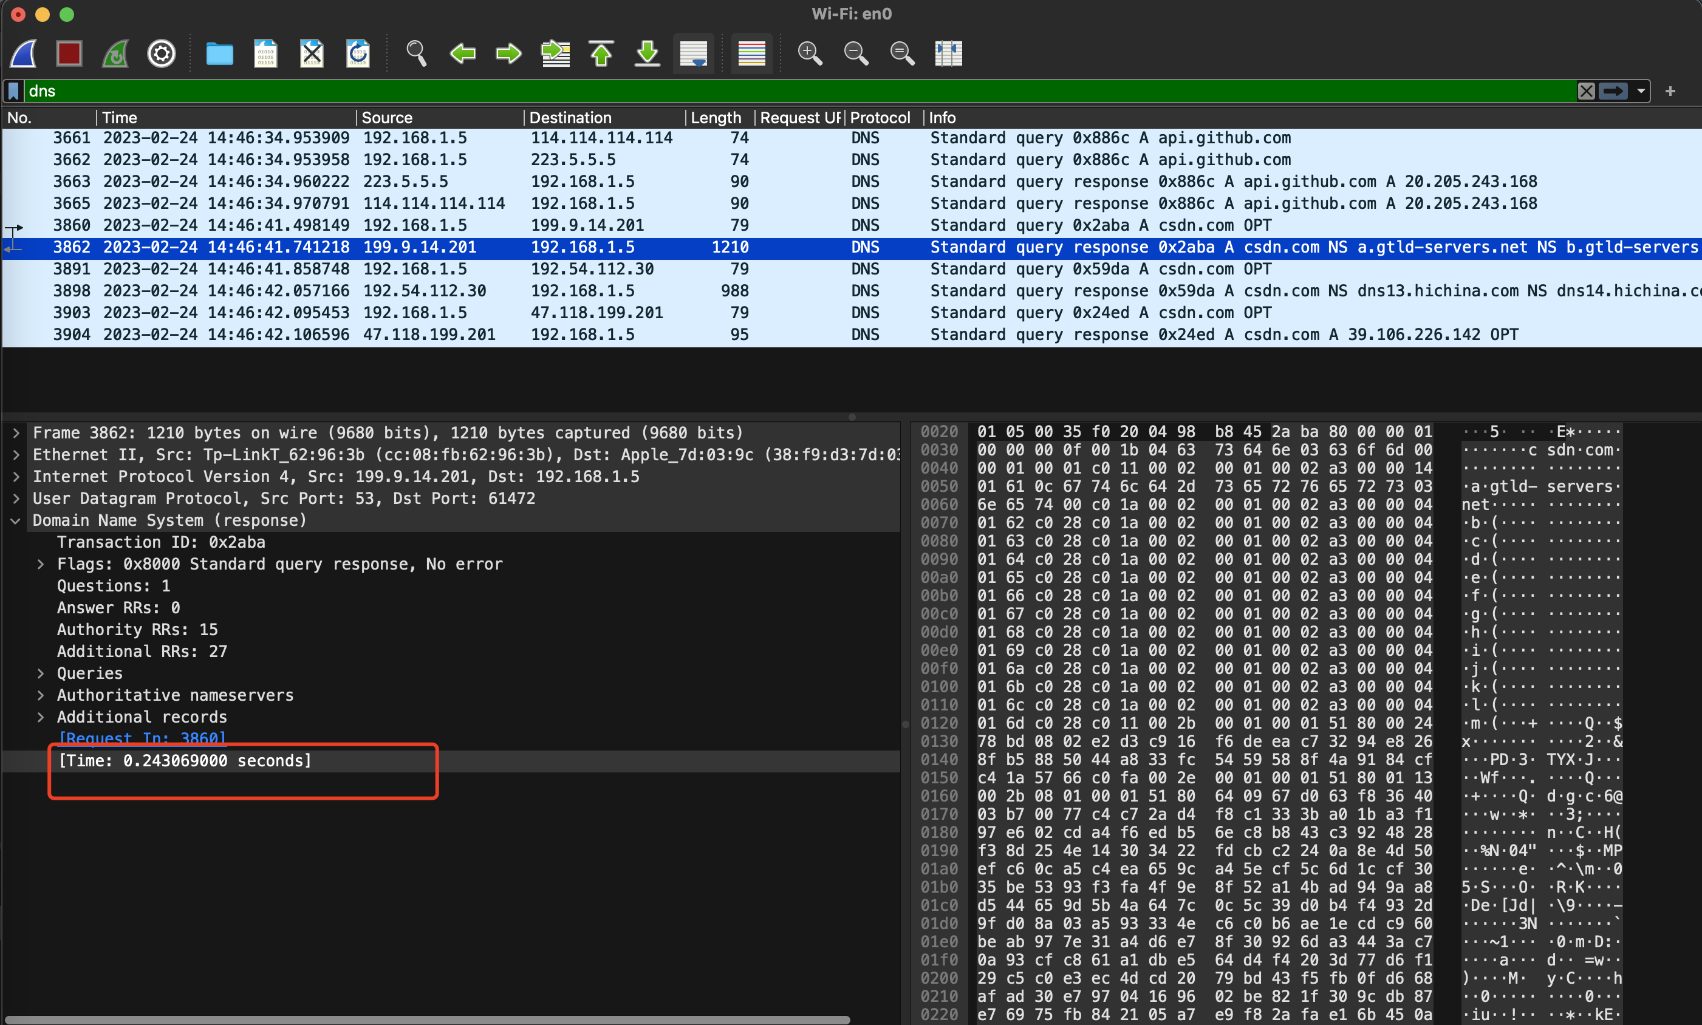Sort by the Info column header

1311,117
